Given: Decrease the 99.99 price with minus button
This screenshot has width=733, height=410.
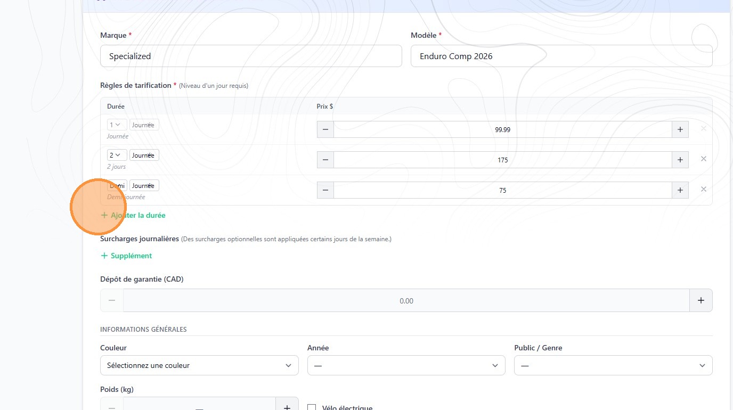Looking at the screenshot, I should coord(325,129).
